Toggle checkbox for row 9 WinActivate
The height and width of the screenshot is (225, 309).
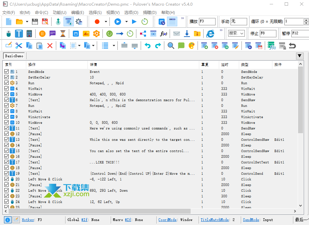6,117
